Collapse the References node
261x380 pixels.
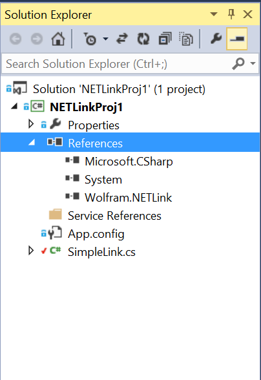coord(32,142)
